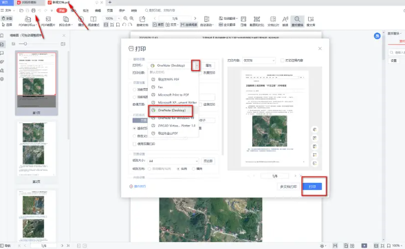Open the PDF转Office converter tool

(27, 21)
